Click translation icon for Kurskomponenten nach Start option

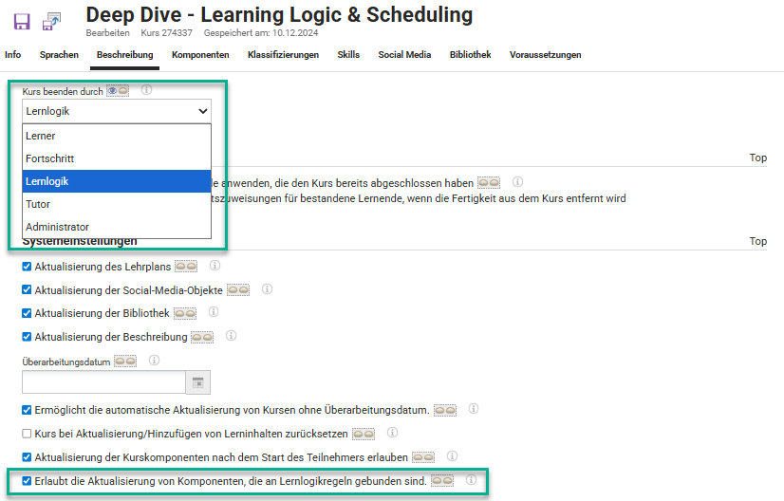click(x=423, y=457)
